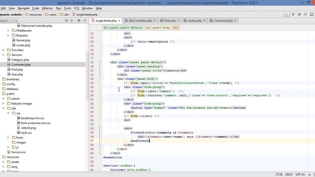
Task: Open the Code menu
Action: pos(35,8)
